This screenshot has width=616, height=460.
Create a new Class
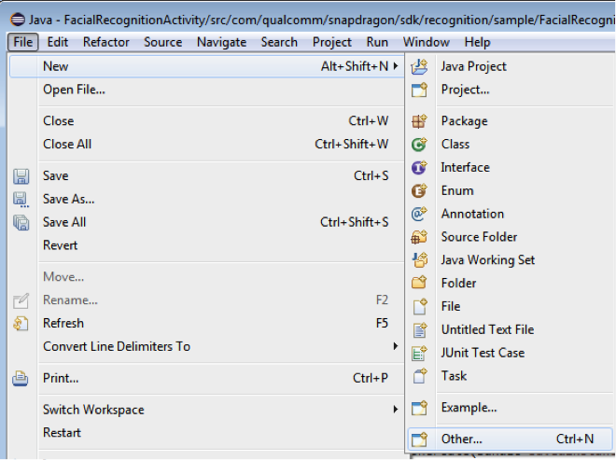511,145
